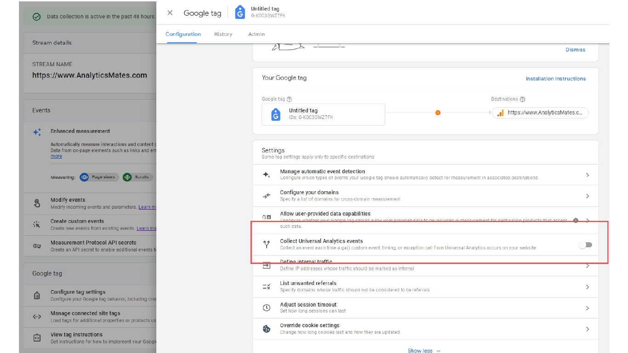Click Manage automatic event detection sparkle icon
Viewport: 628px width, 353px height.
[266, 175]
